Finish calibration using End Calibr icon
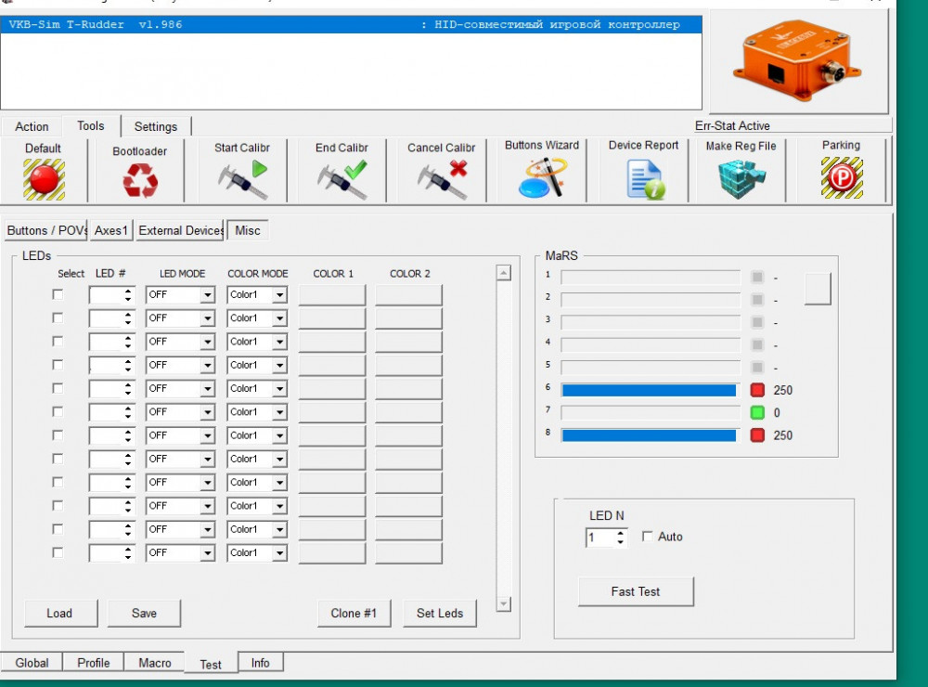 342,179
